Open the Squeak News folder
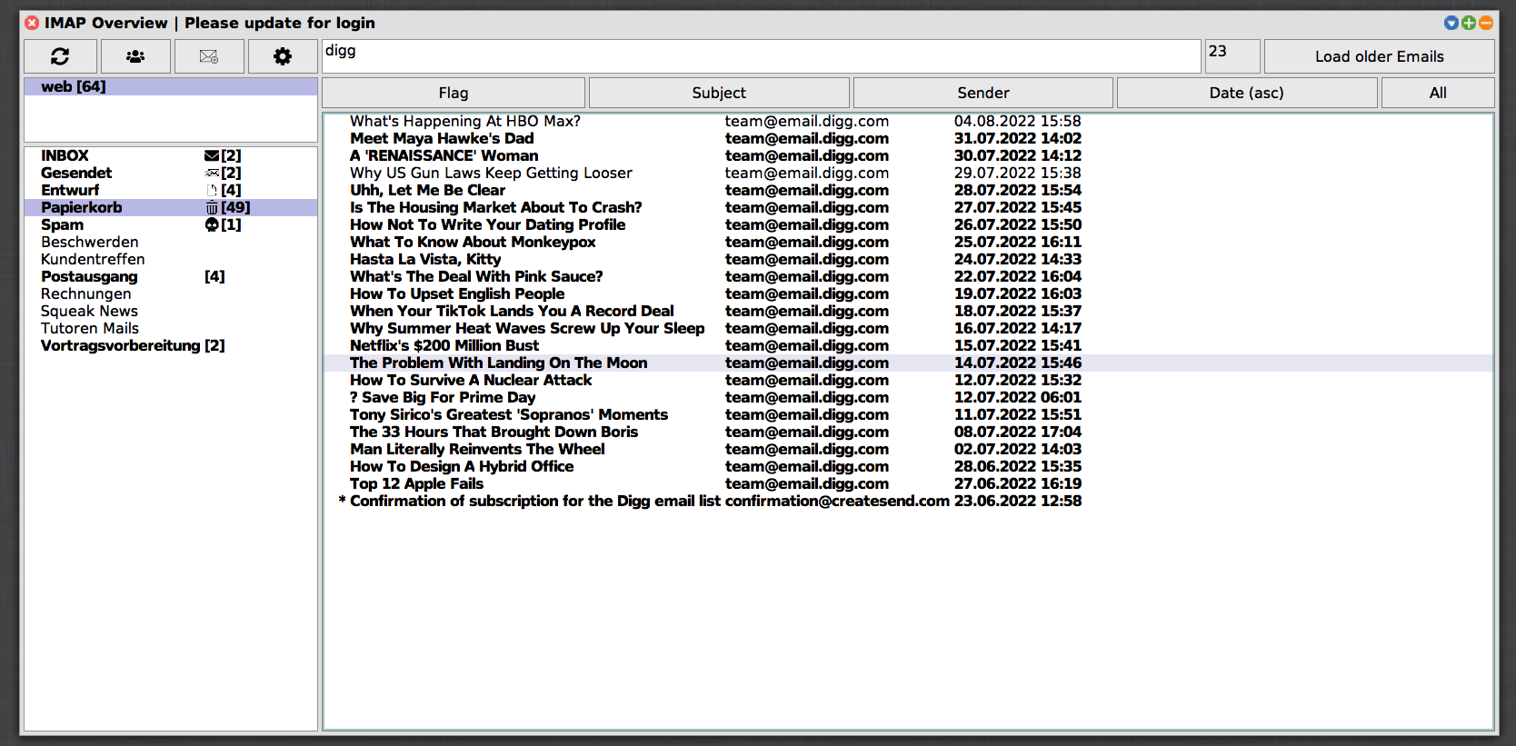Image resolution: width=1516 pixels, height=746 pixels. 171,312
